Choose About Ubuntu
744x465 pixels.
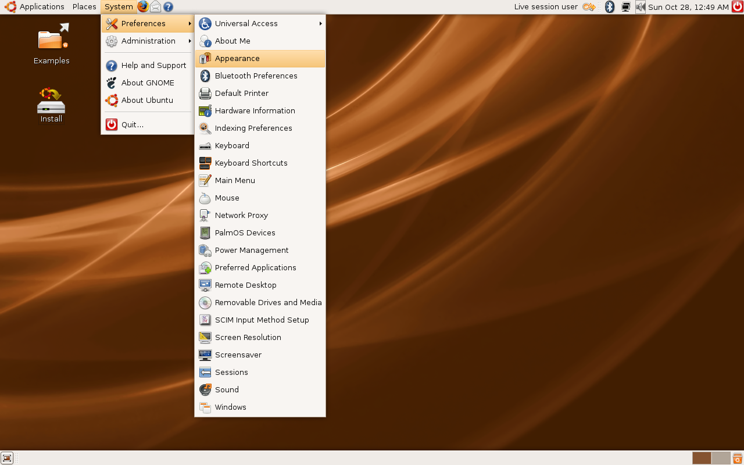[148, 100]
